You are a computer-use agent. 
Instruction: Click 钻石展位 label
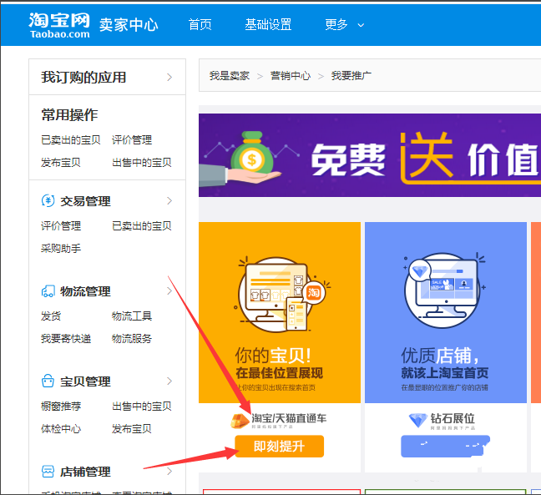tap(453, 418)
